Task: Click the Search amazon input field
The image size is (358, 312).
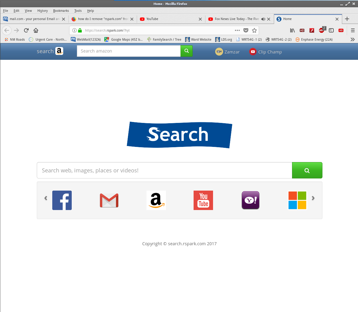Action: pos(129,51)
